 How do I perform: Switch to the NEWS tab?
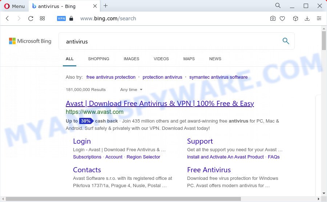coord(215,59)
